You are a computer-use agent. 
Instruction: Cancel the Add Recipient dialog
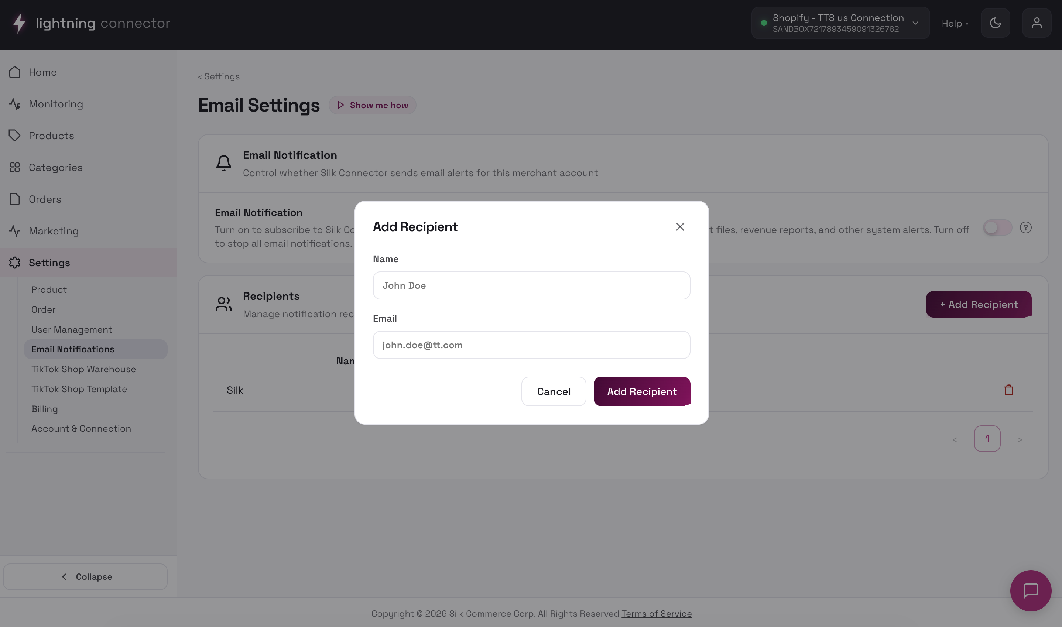(554, 392)
